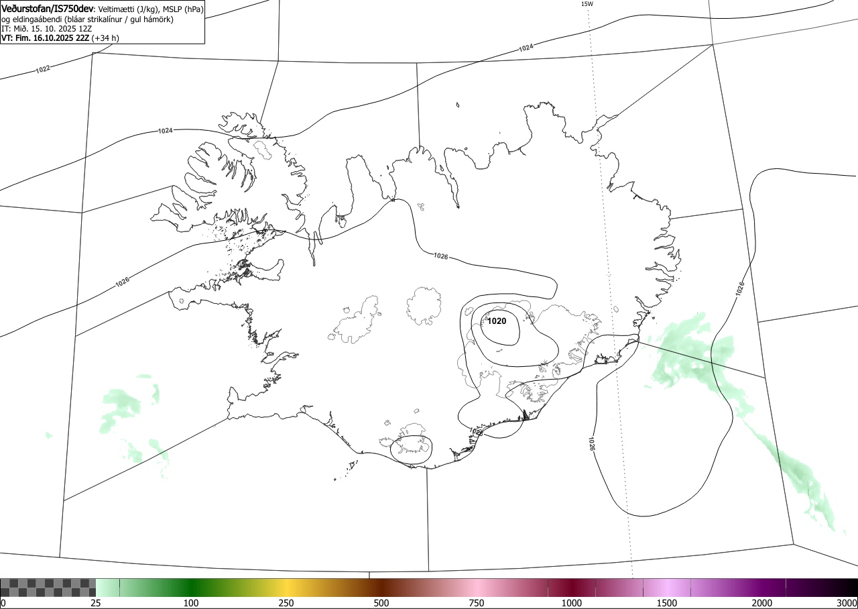
Task: Click the black end of the colorbar
Action: click(848, 588)
